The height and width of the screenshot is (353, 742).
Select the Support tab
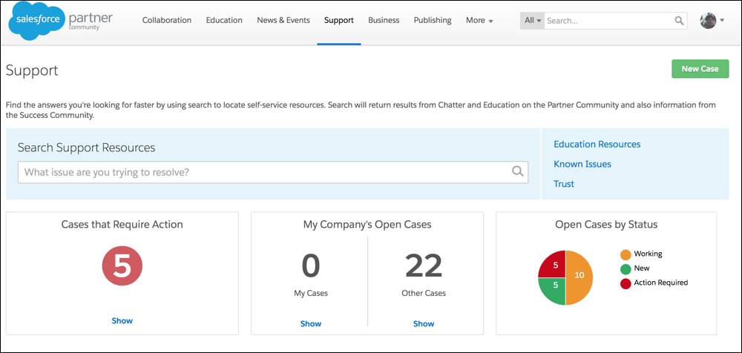click(x=339, y=20)
